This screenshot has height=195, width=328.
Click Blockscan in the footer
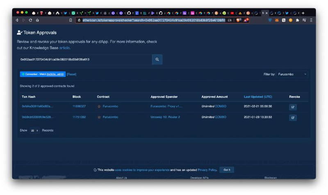click(271, 178)
